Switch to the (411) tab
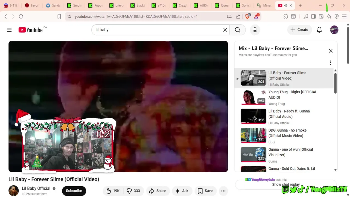Screen dimensions: 350x197 click(x=11, y=5)
